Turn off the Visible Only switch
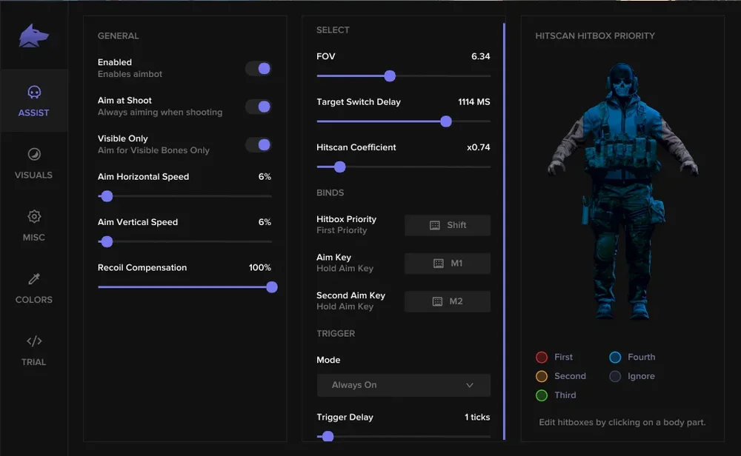 258,144
